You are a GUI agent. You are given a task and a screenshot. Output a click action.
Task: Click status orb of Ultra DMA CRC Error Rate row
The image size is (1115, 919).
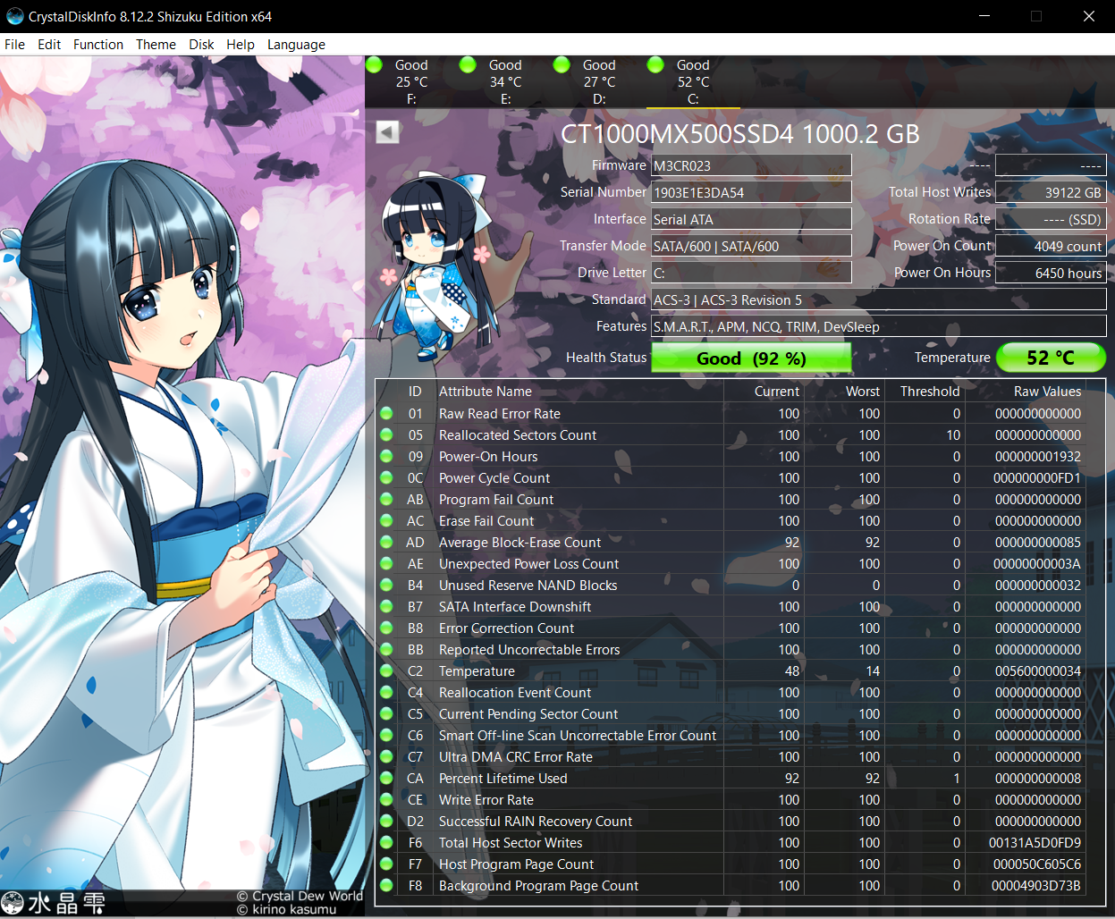pos(386,756)
